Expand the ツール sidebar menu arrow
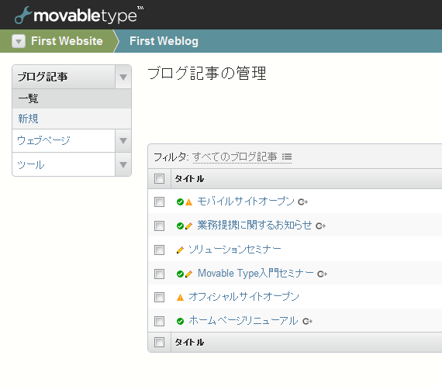This screenshot has height=386, width=442. tap(123, 164)
